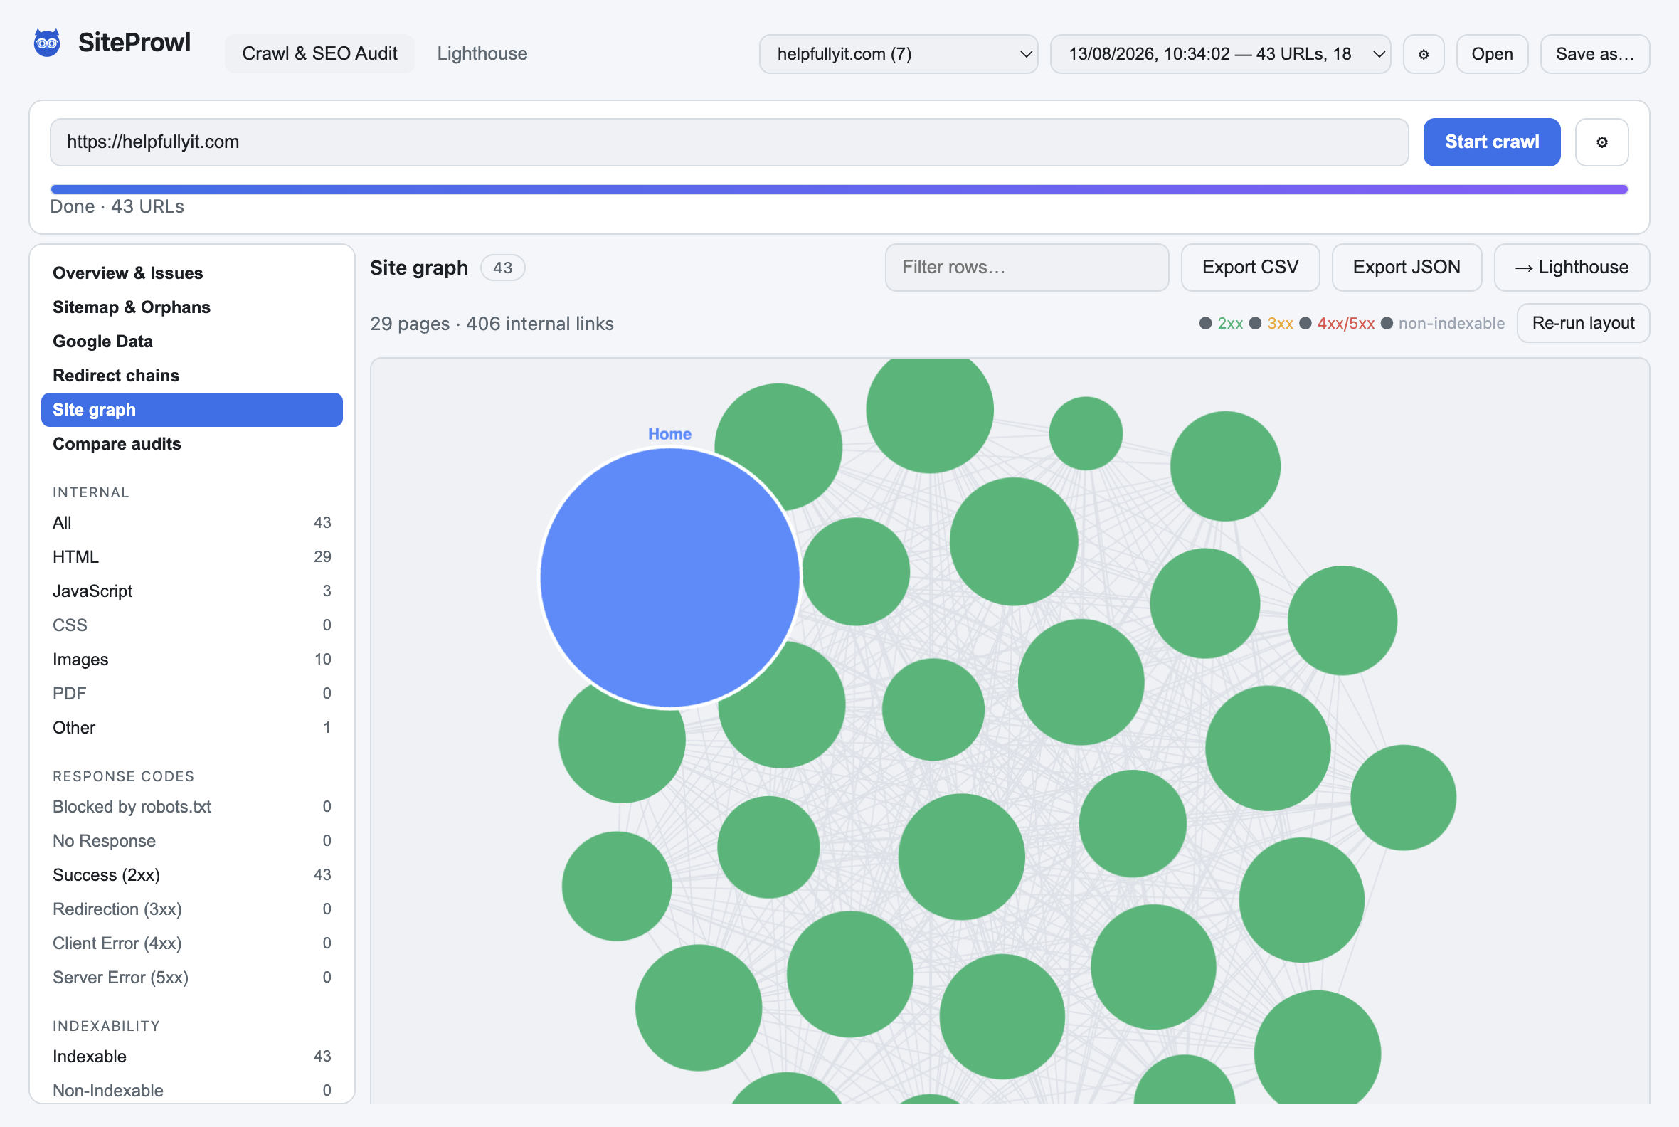Screen dimensions: 1679x1127
Task: Filter by Blocked by robots.txt
Action: [x=192, y=806]
